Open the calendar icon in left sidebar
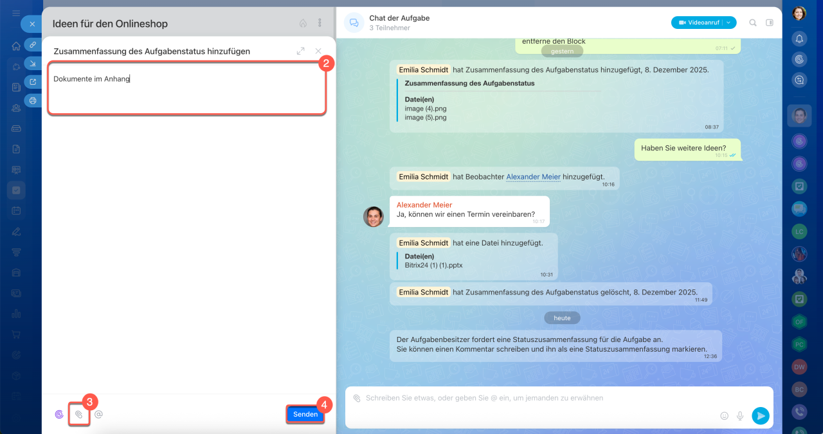823x434 pixels. pyautogui.click(x=16, y=211)
